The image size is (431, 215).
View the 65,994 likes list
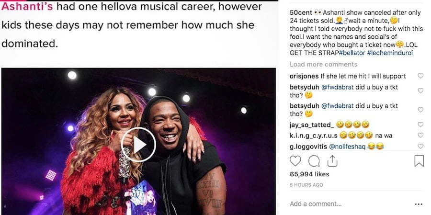pyautogui.click(x=309, y=174)
